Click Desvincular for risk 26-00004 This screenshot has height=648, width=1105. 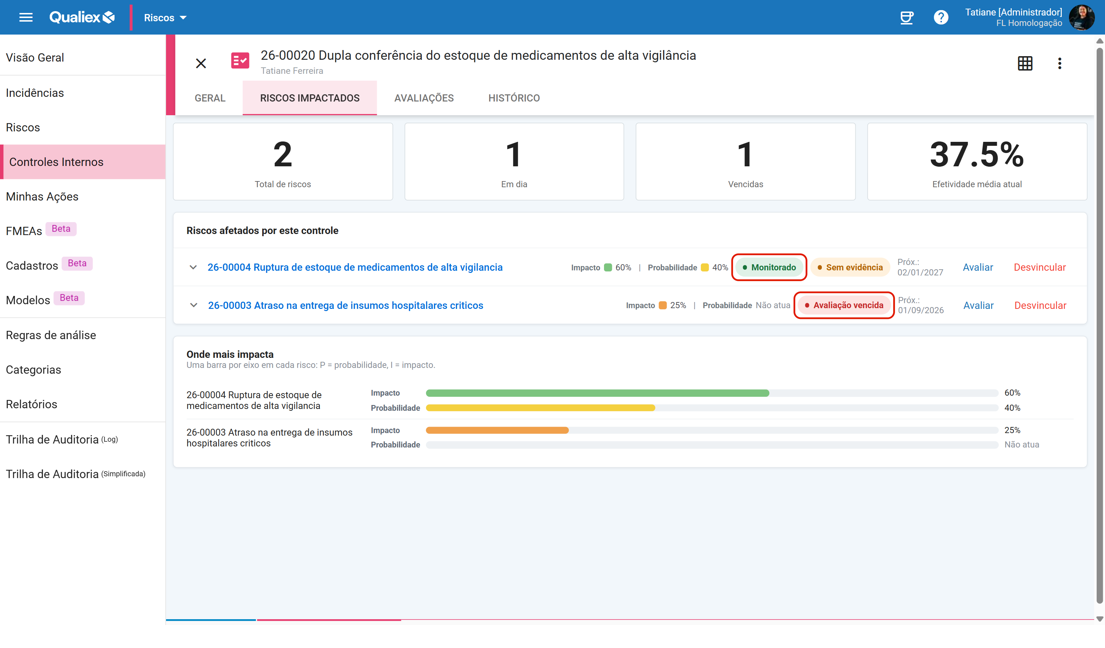1040,267
